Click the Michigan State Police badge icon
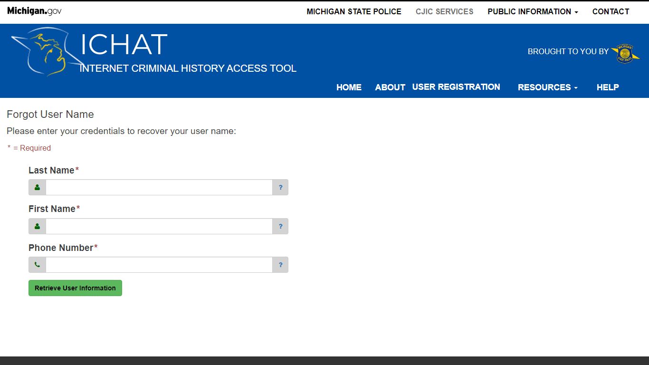Screen dimensions: 649x365 pos(625,54)
